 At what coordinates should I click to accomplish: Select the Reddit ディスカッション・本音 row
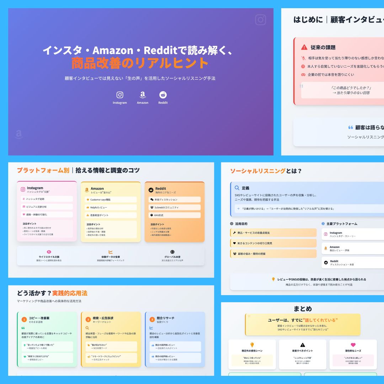(353, 262)
